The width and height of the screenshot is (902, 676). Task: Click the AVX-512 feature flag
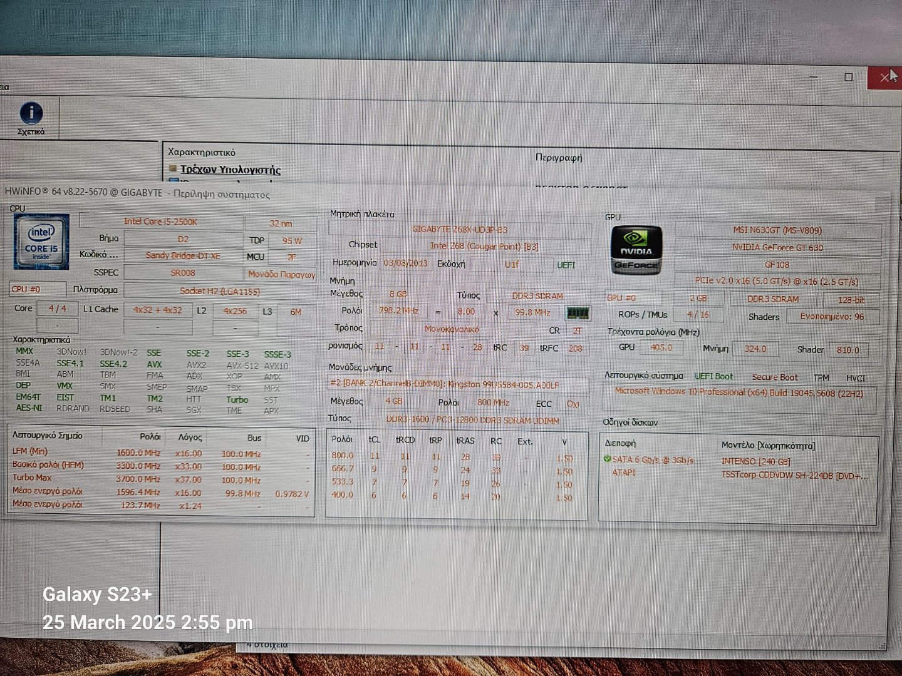point(243,366)
